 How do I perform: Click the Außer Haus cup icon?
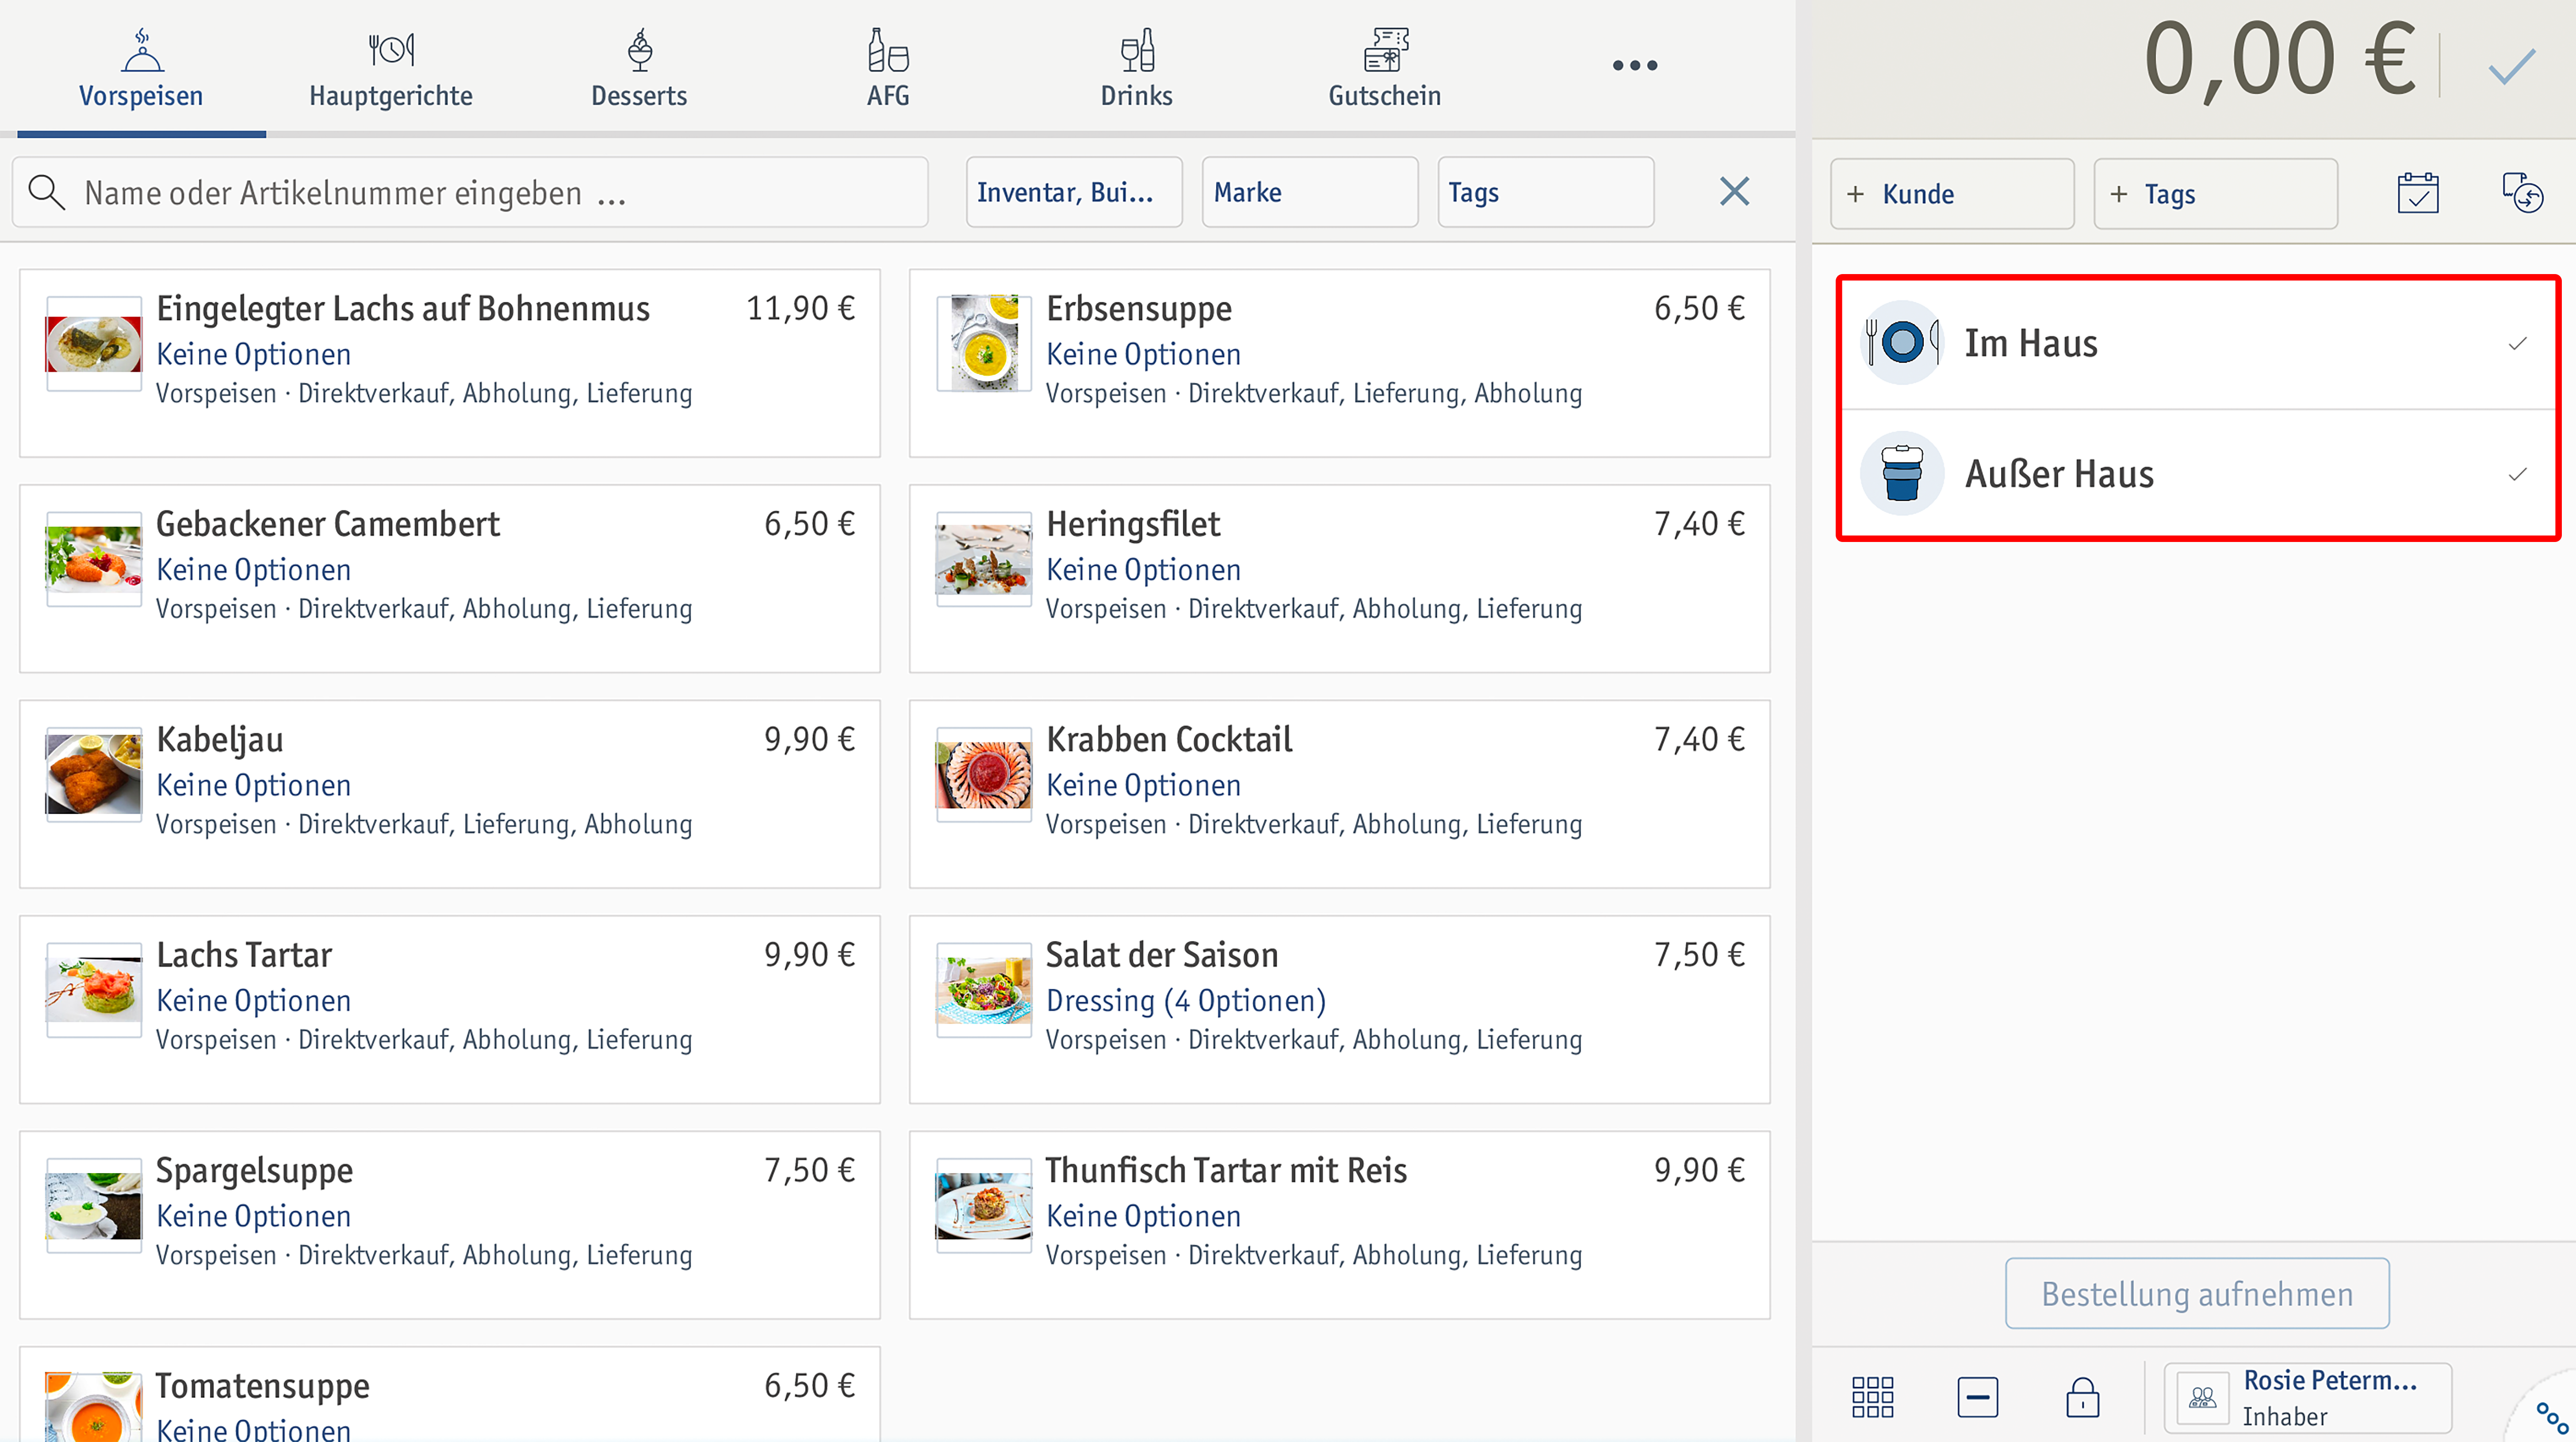(x=1901, y=474)
